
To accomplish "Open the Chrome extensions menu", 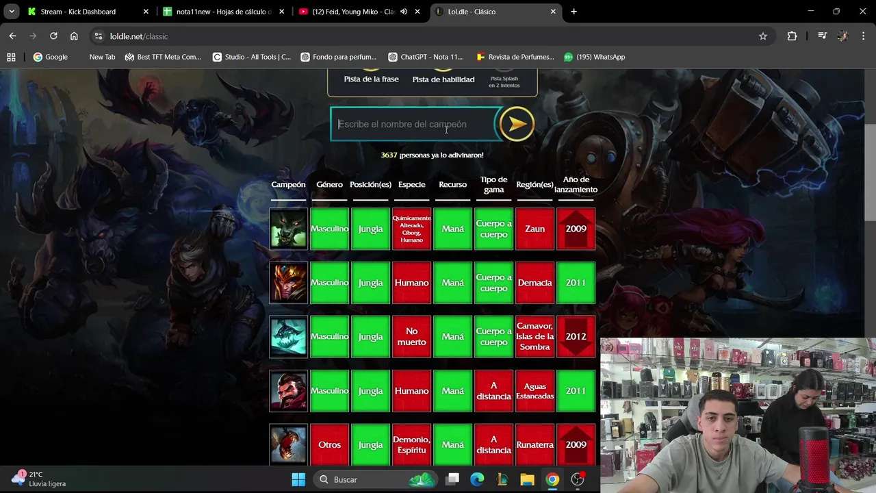I will [x=792, y=36].
